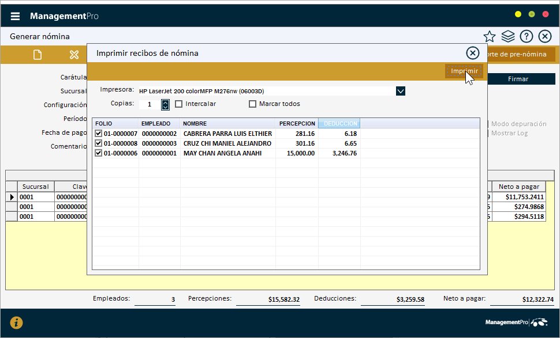Click the $274.9868 net pay cell
Screen dimensions: 560x338
(518, 207)
